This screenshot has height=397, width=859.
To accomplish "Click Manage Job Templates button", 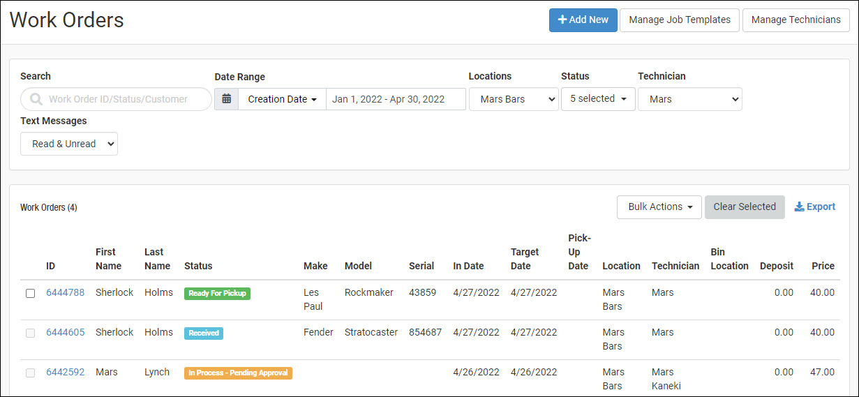I will (679, 20).
